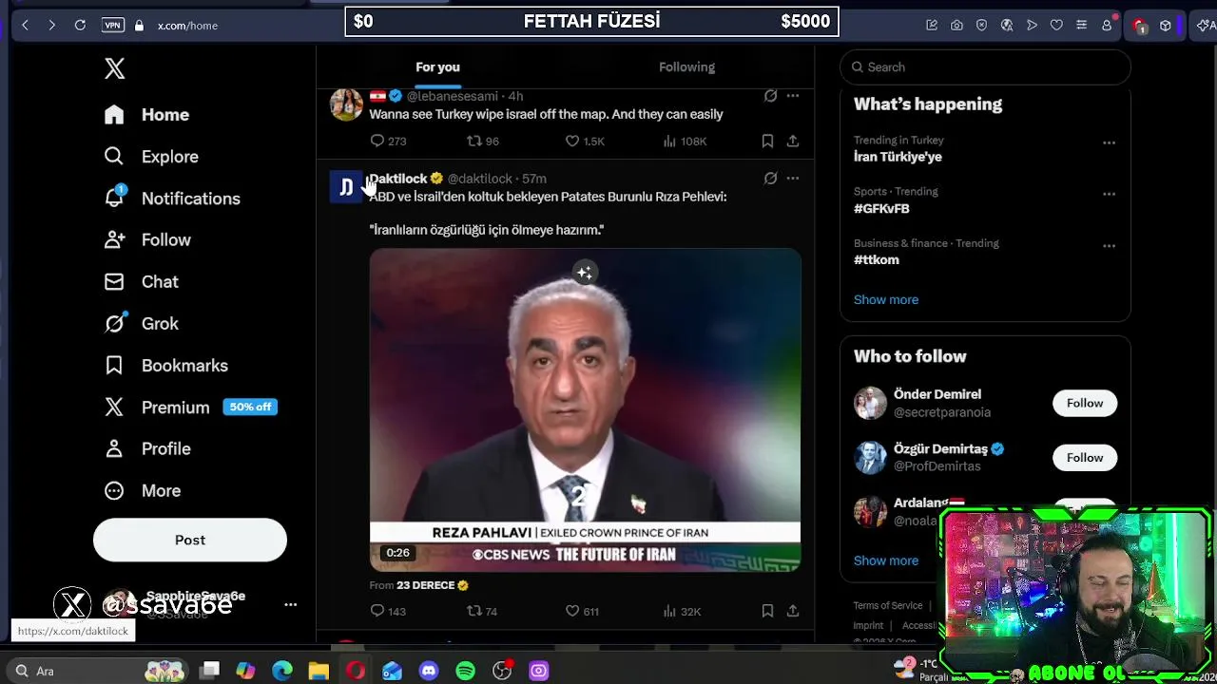Bookmark the @lebanesesami post

pyautogui.click(x=767, y=141)
